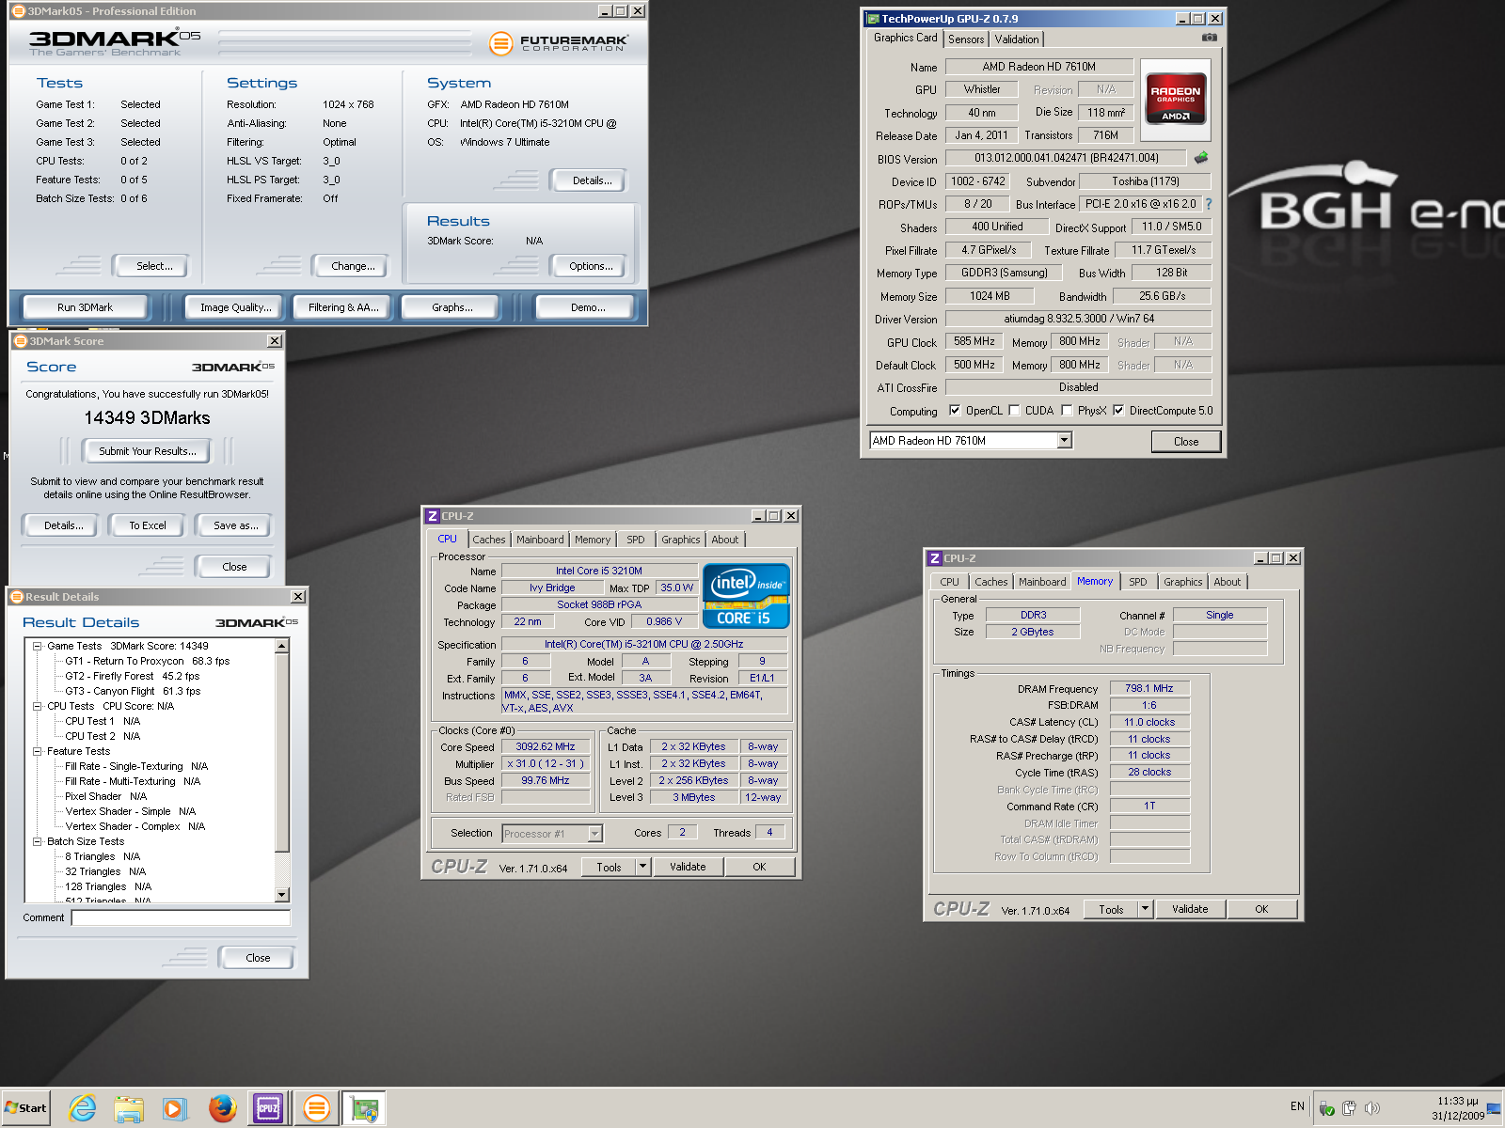Viewport: 1505px width, 1128px height.
Task: Open Mainboard tab in CPU-Z CPU window
Action: pyautogui.click(x=540, y=540)
